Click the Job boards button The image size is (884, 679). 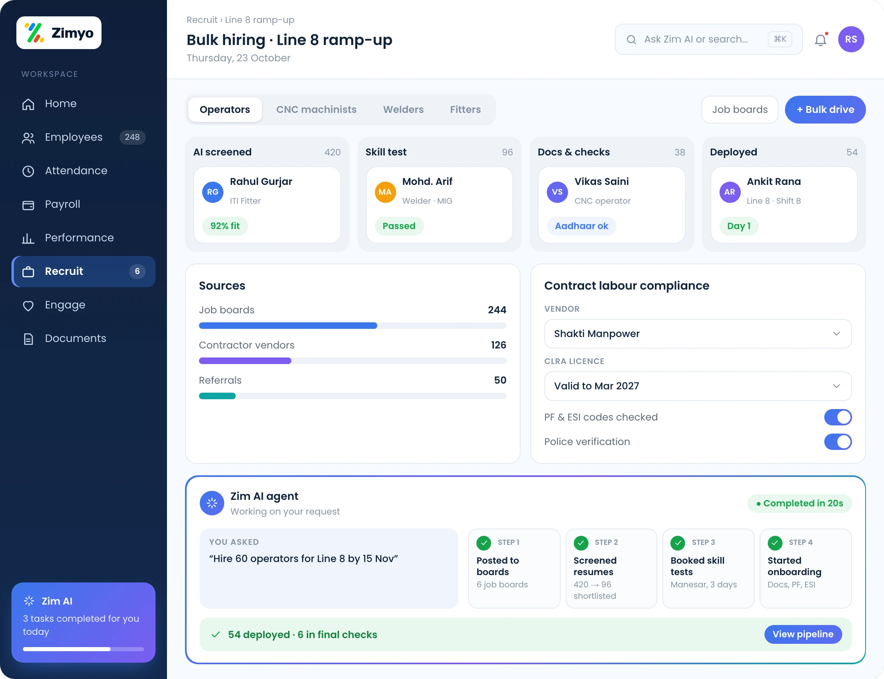(x=740, y=110)
